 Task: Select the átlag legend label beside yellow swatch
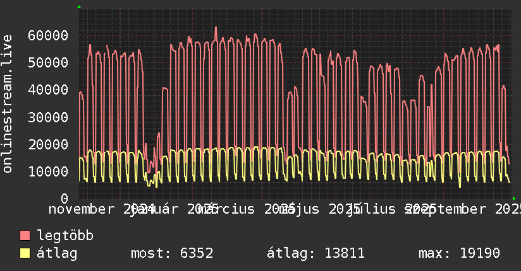[57, 253]
